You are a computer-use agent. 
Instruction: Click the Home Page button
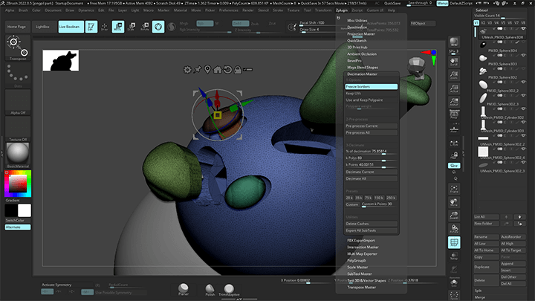click(16, 27)
